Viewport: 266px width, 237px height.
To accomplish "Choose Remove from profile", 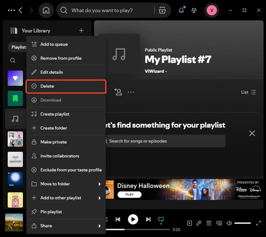I will point(66,58).
